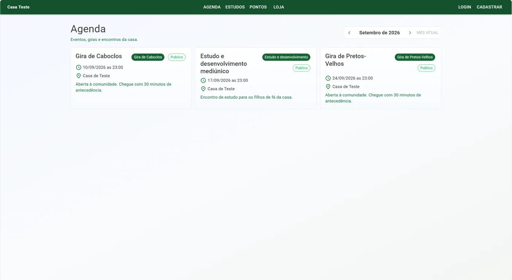
Task: Open the Gira de Pretos-Velhos event title
Action: click(346, 60)
